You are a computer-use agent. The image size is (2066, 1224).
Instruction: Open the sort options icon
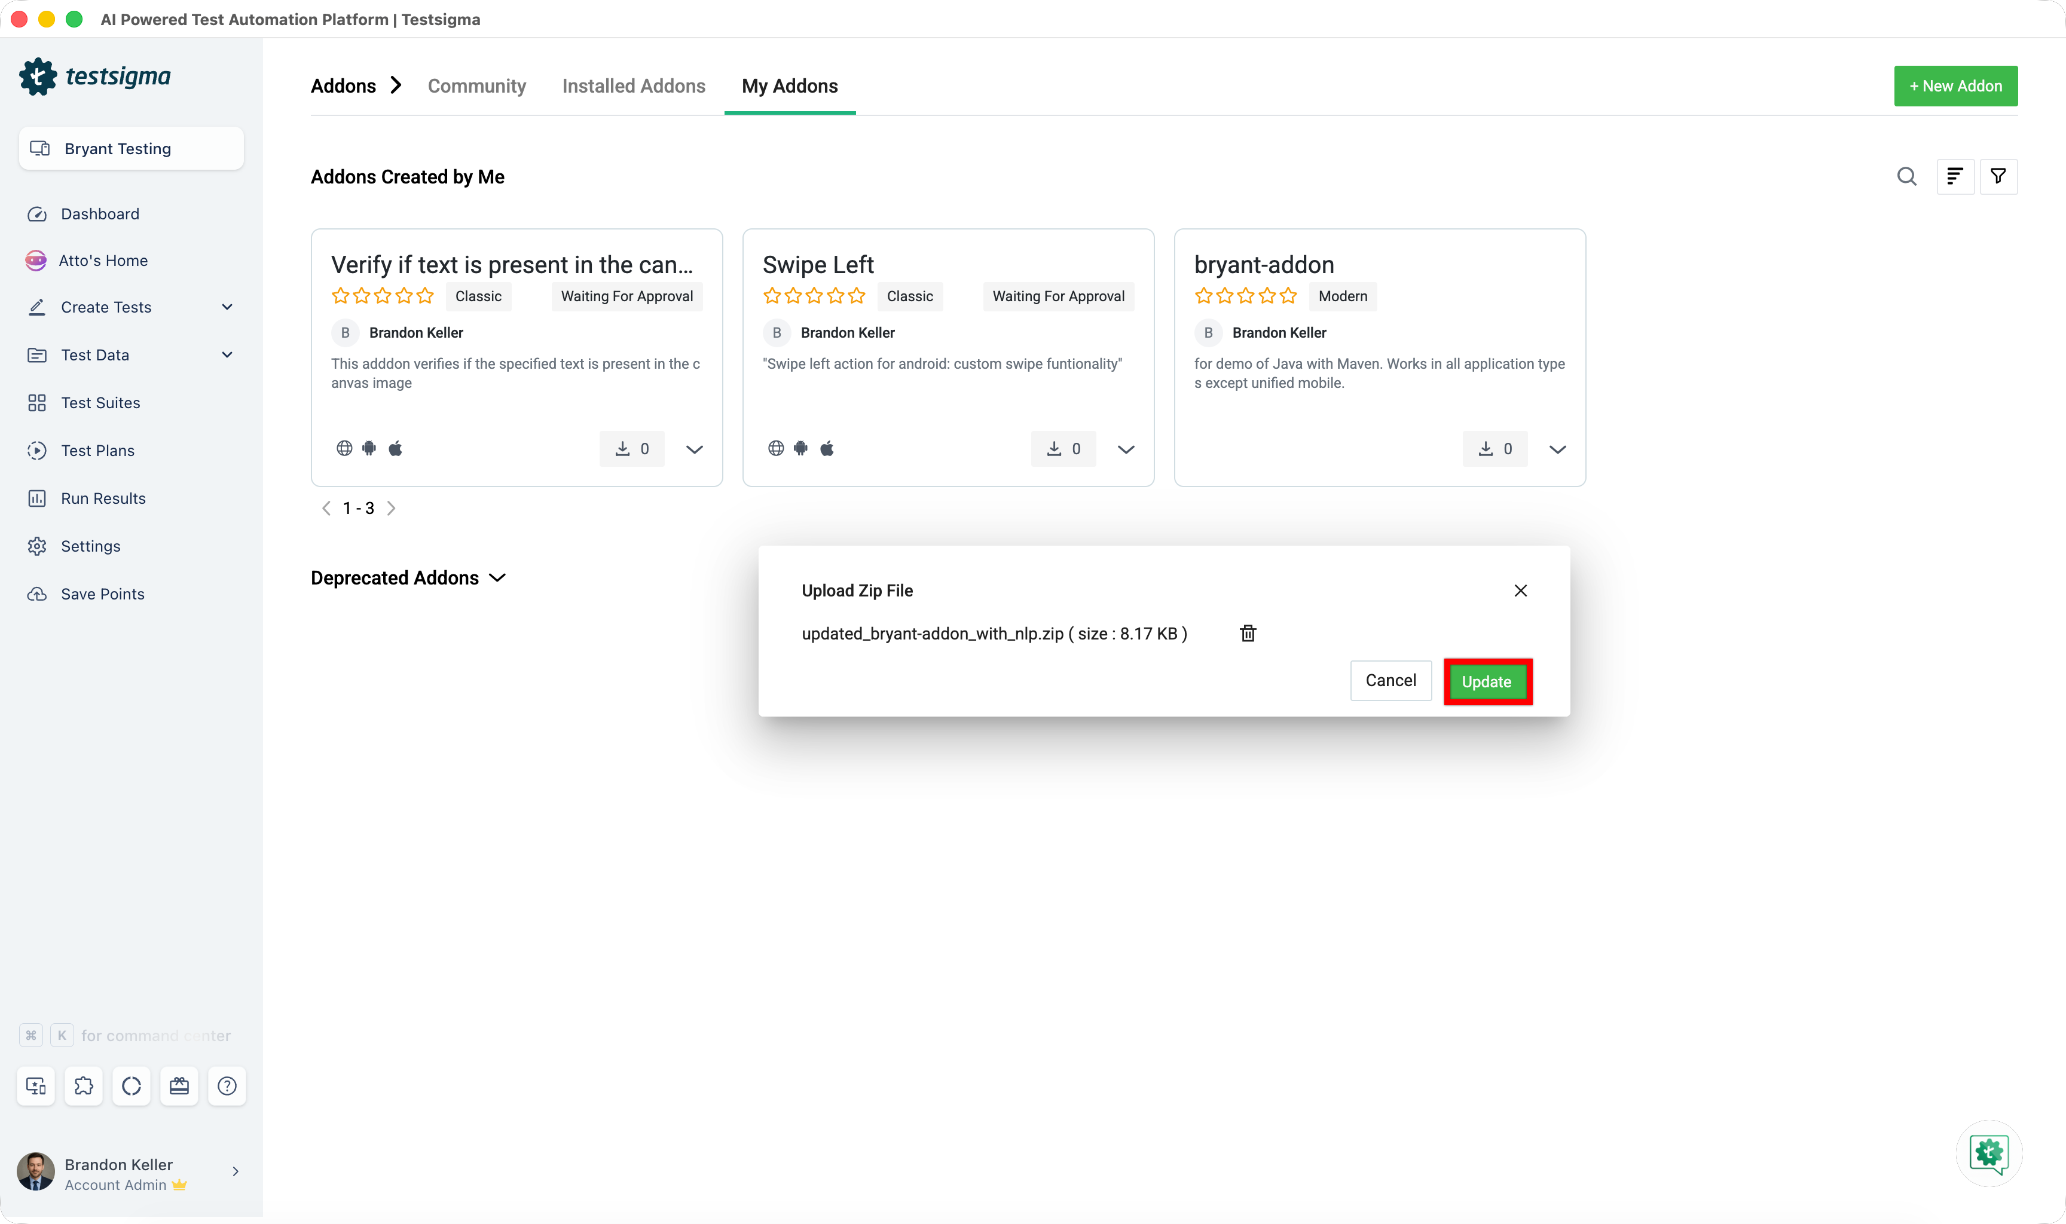pyautogui.click(x=1955, y=176)
